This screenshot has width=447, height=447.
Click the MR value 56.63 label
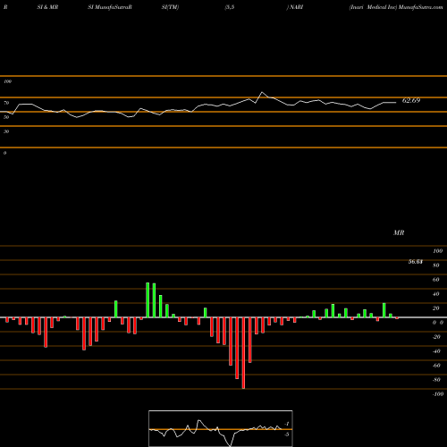click(x=416, y=262)
